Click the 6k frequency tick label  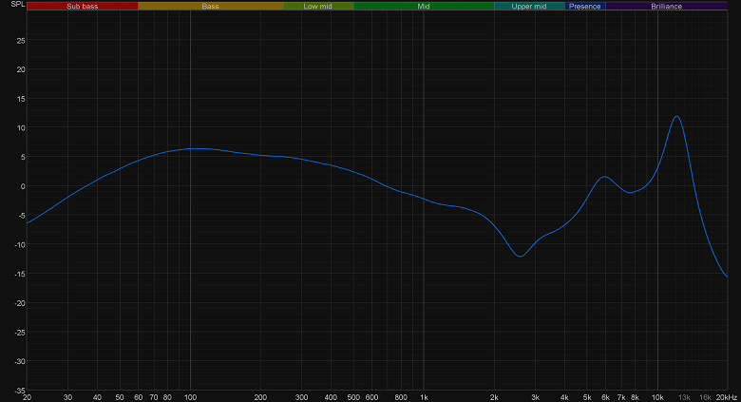tap(605, 397)
